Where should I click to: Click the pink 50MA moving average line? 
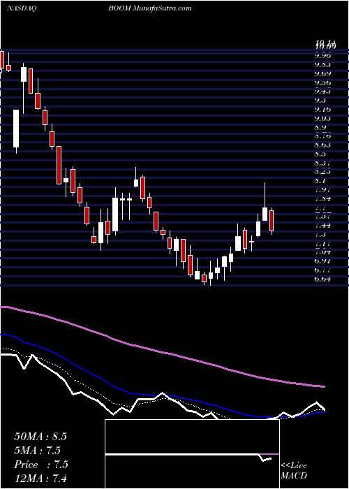[162, 352]
